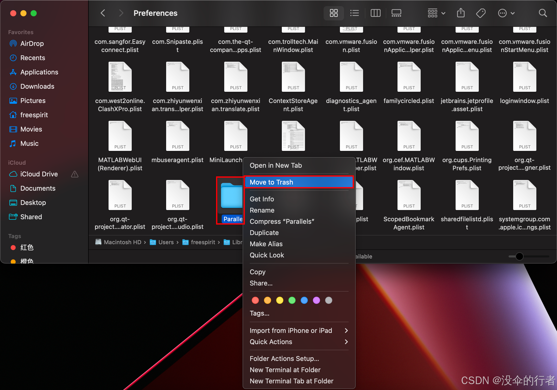
Task: Go back with the left chevron
Action: coord(103,13)
